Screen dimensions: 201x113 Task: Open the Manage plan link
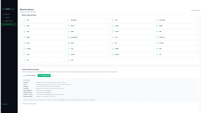(5, 104)
